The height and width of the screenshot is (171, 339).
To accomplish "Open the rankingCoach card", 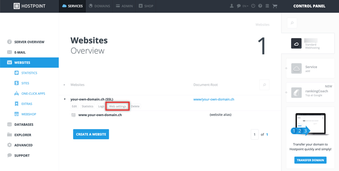I will click(311, 92).
